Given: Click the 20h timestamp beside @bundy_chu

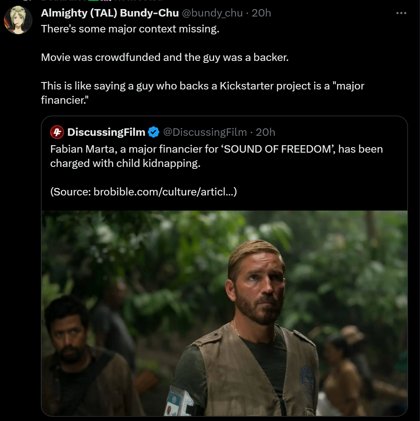Looking at the screenshot, I should tap(261, 13).
